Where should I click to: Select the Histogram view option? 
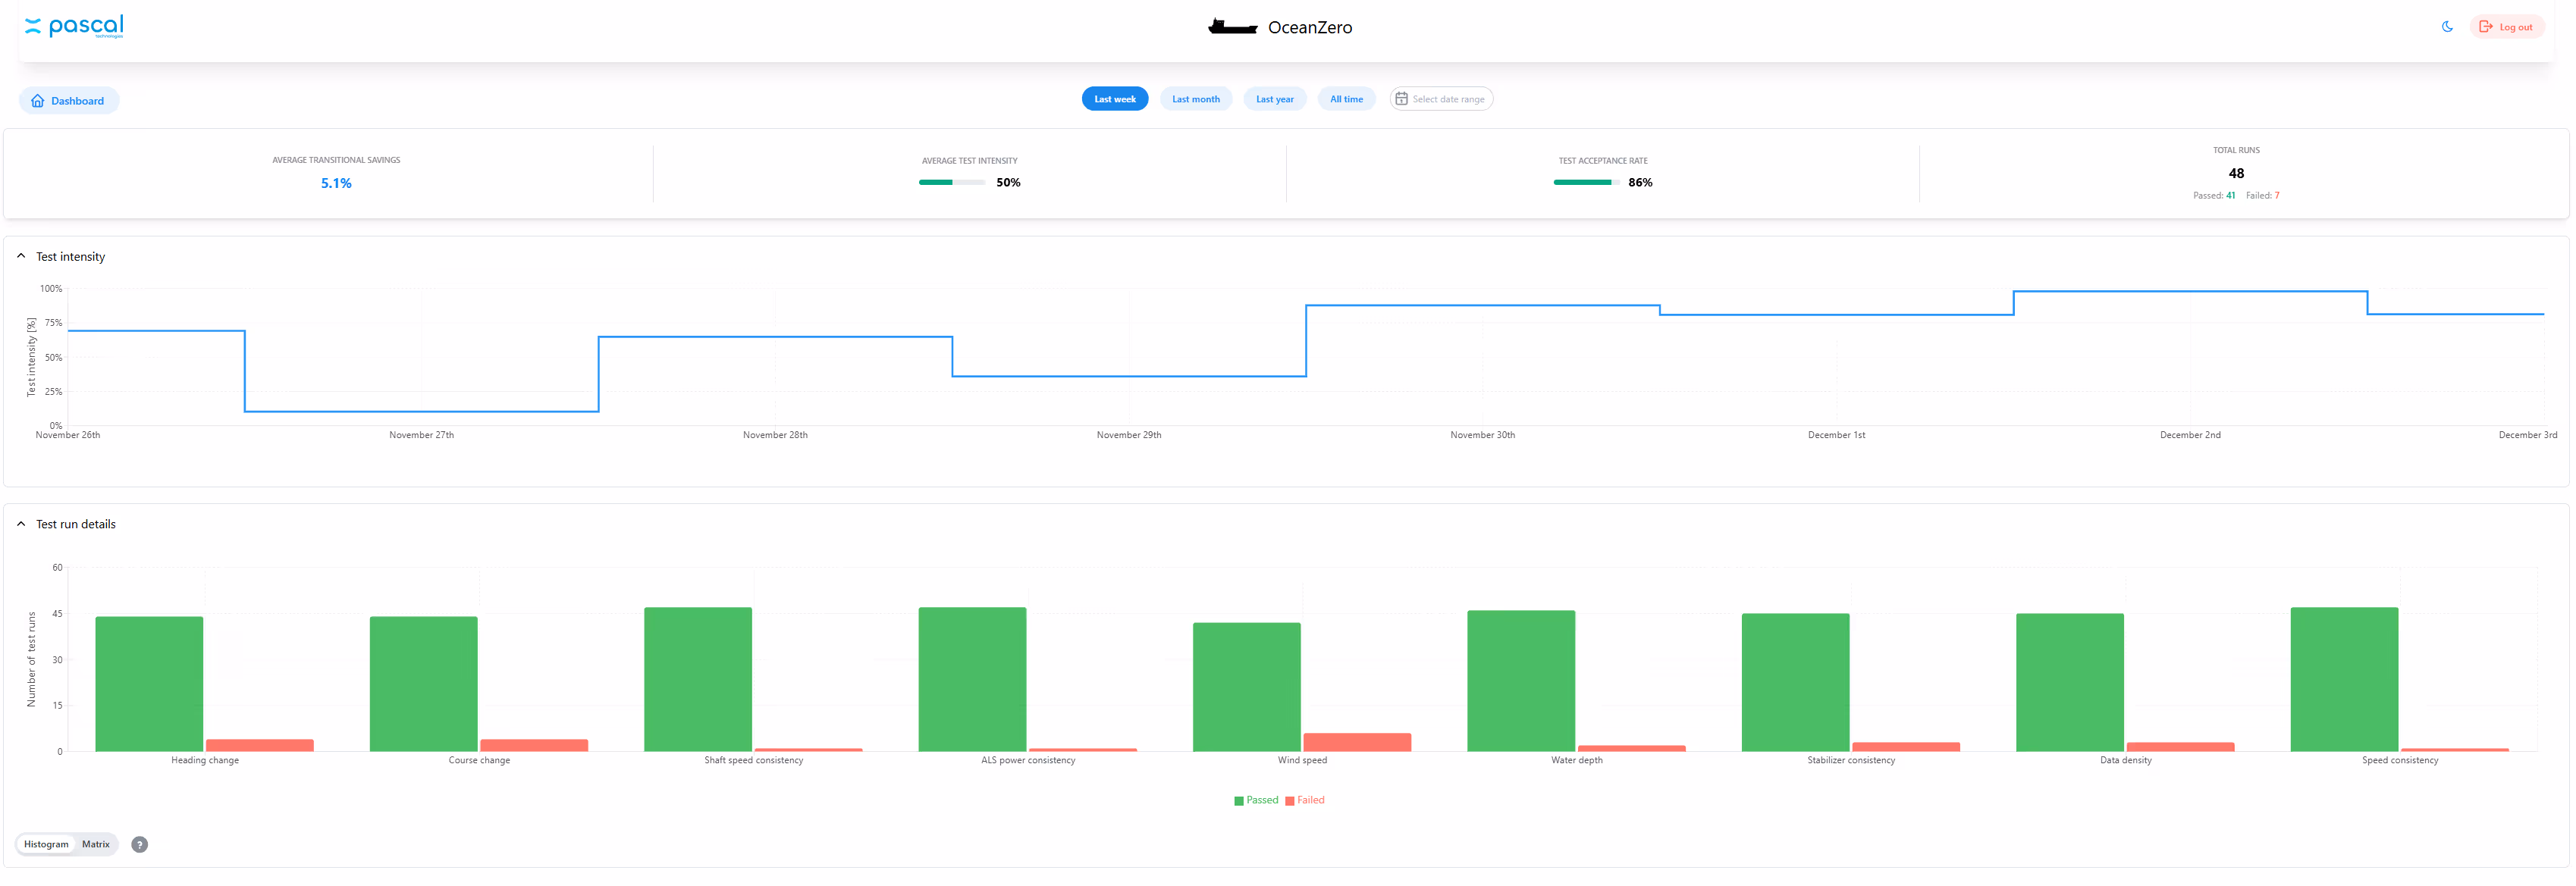[x=45, y=844]
